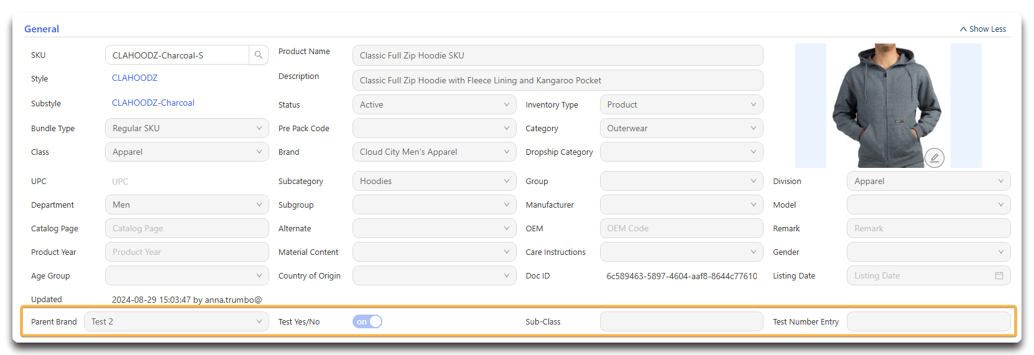Open the Listing Date calendar icon
1034x355 pixels.
(999, 275)
